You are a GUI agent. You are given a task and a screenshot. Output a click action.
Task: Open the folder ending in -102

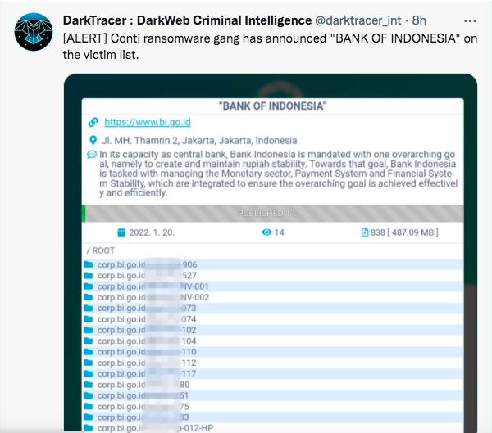(273, 330)
